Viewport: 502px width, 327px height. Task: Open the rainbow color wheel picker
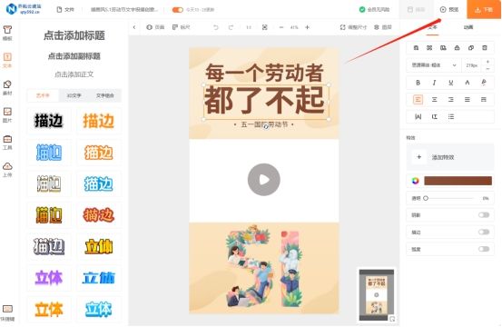pos(415,181)
